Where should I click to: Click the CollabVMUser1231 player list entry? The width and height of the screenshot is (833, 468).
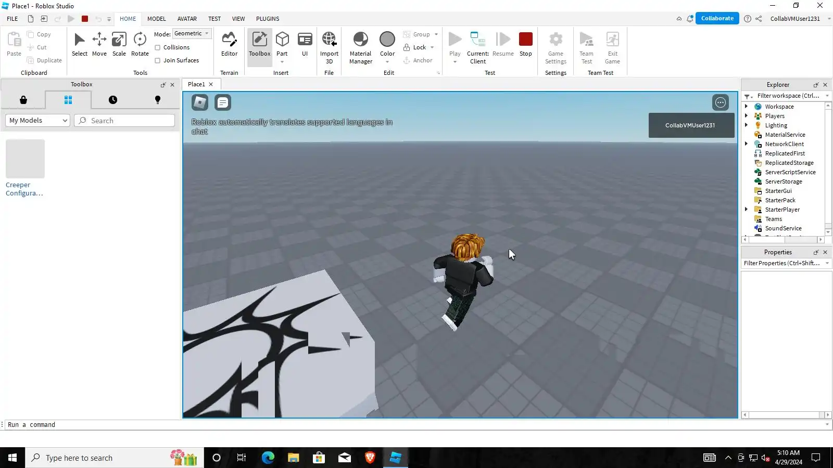pos(691,125)
